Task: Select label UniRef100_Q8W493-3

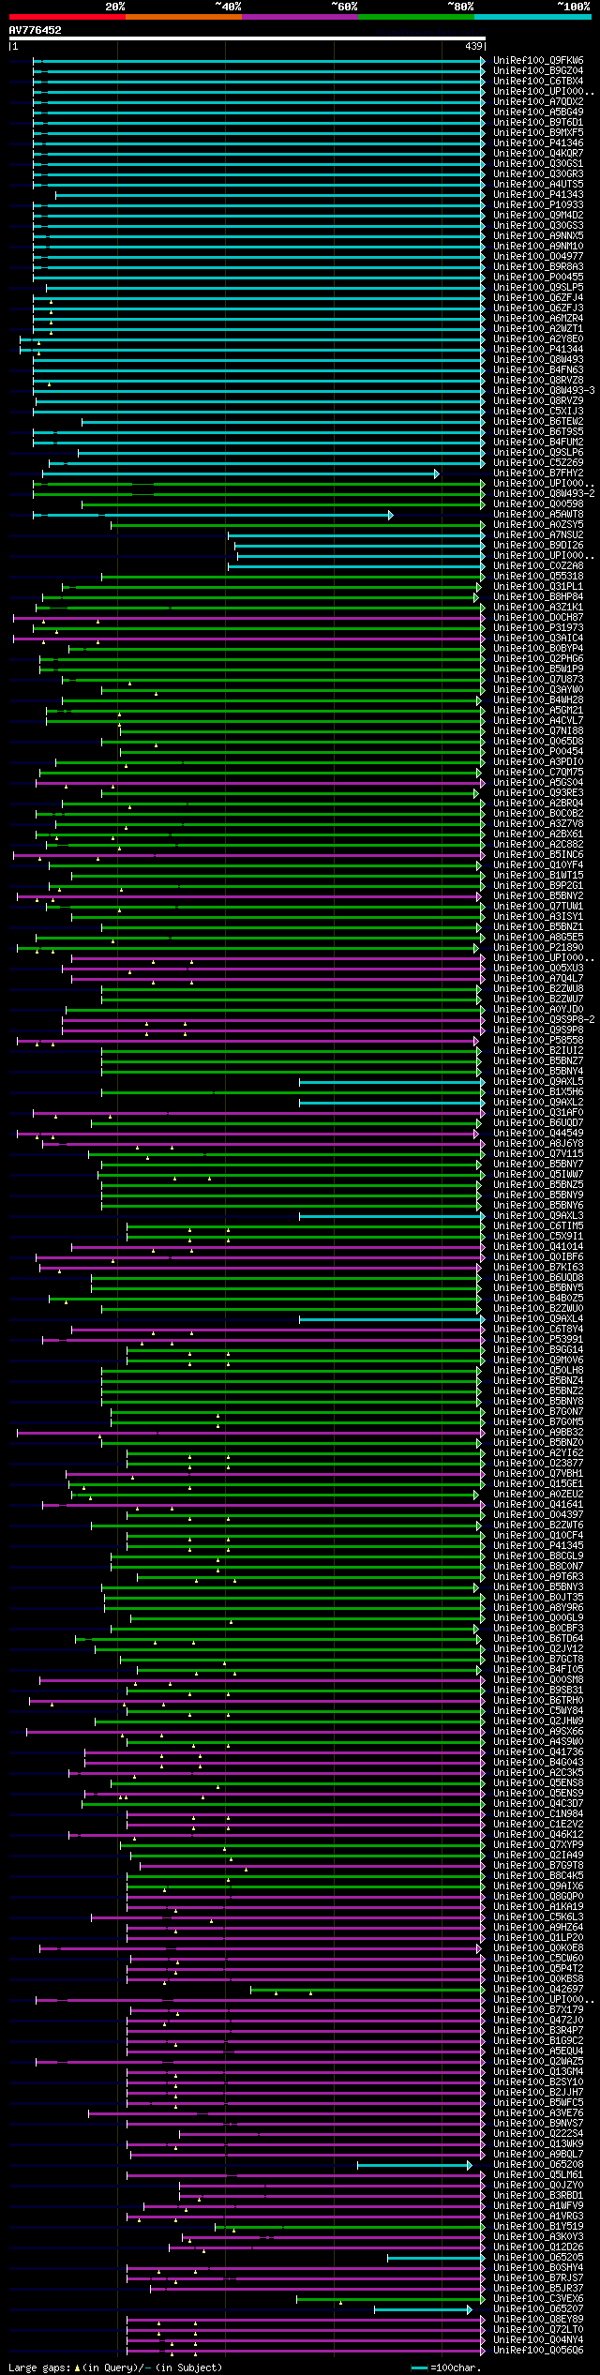Action: tap(544, 390)
